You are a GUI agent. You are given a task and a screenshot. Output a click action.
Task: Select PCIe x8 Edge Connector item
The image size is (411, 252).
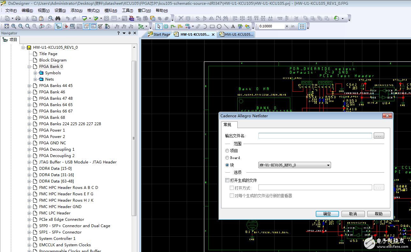coord(61,220)
